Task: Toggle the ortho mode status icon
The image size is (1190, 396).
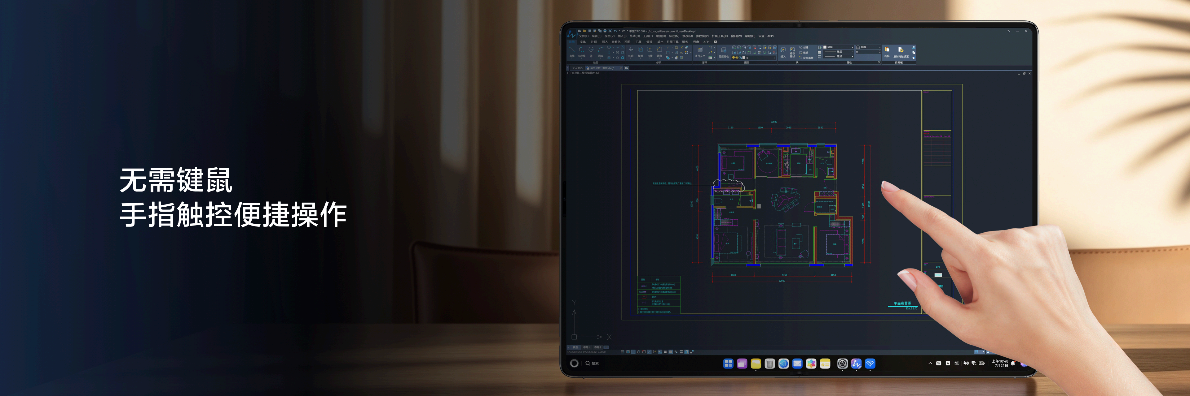Action: point(633,352)
